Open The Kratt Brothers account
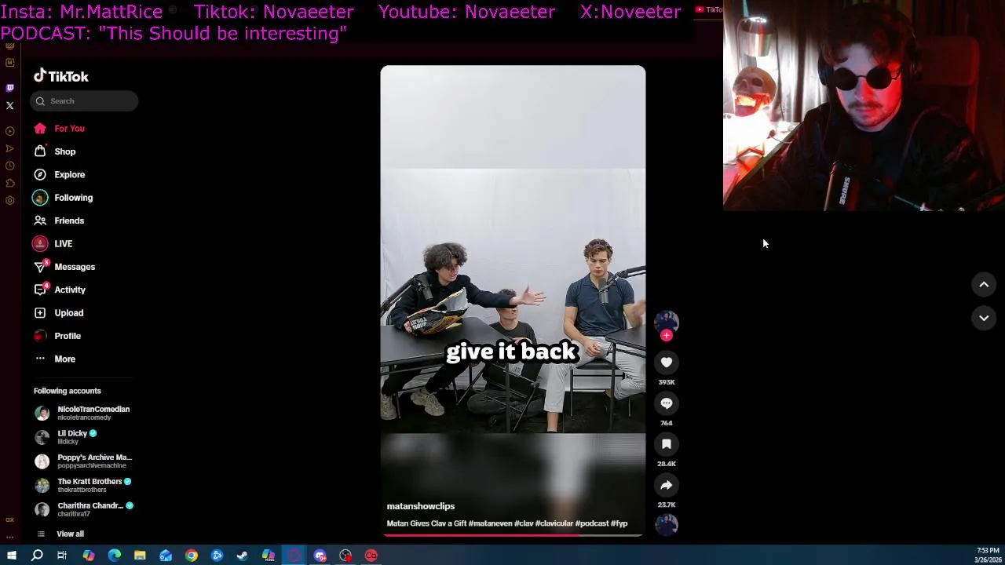 pyautogui.click(x=83, y=485)
